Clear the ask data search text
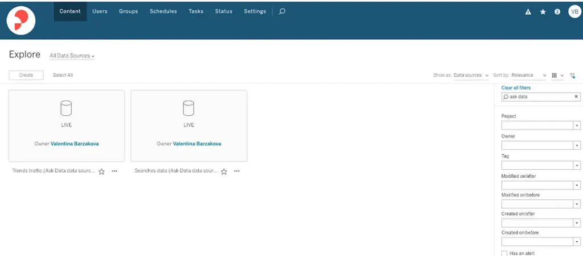Image resolution: width=583 pixels, height=256 pixels. pos(576,97)
